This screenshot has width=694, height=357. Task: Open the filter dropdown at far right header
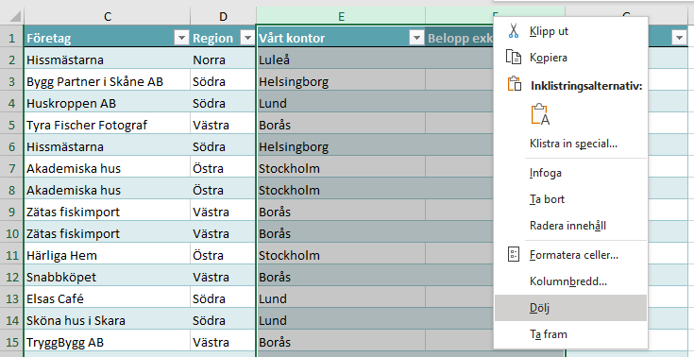click(679, 39)
